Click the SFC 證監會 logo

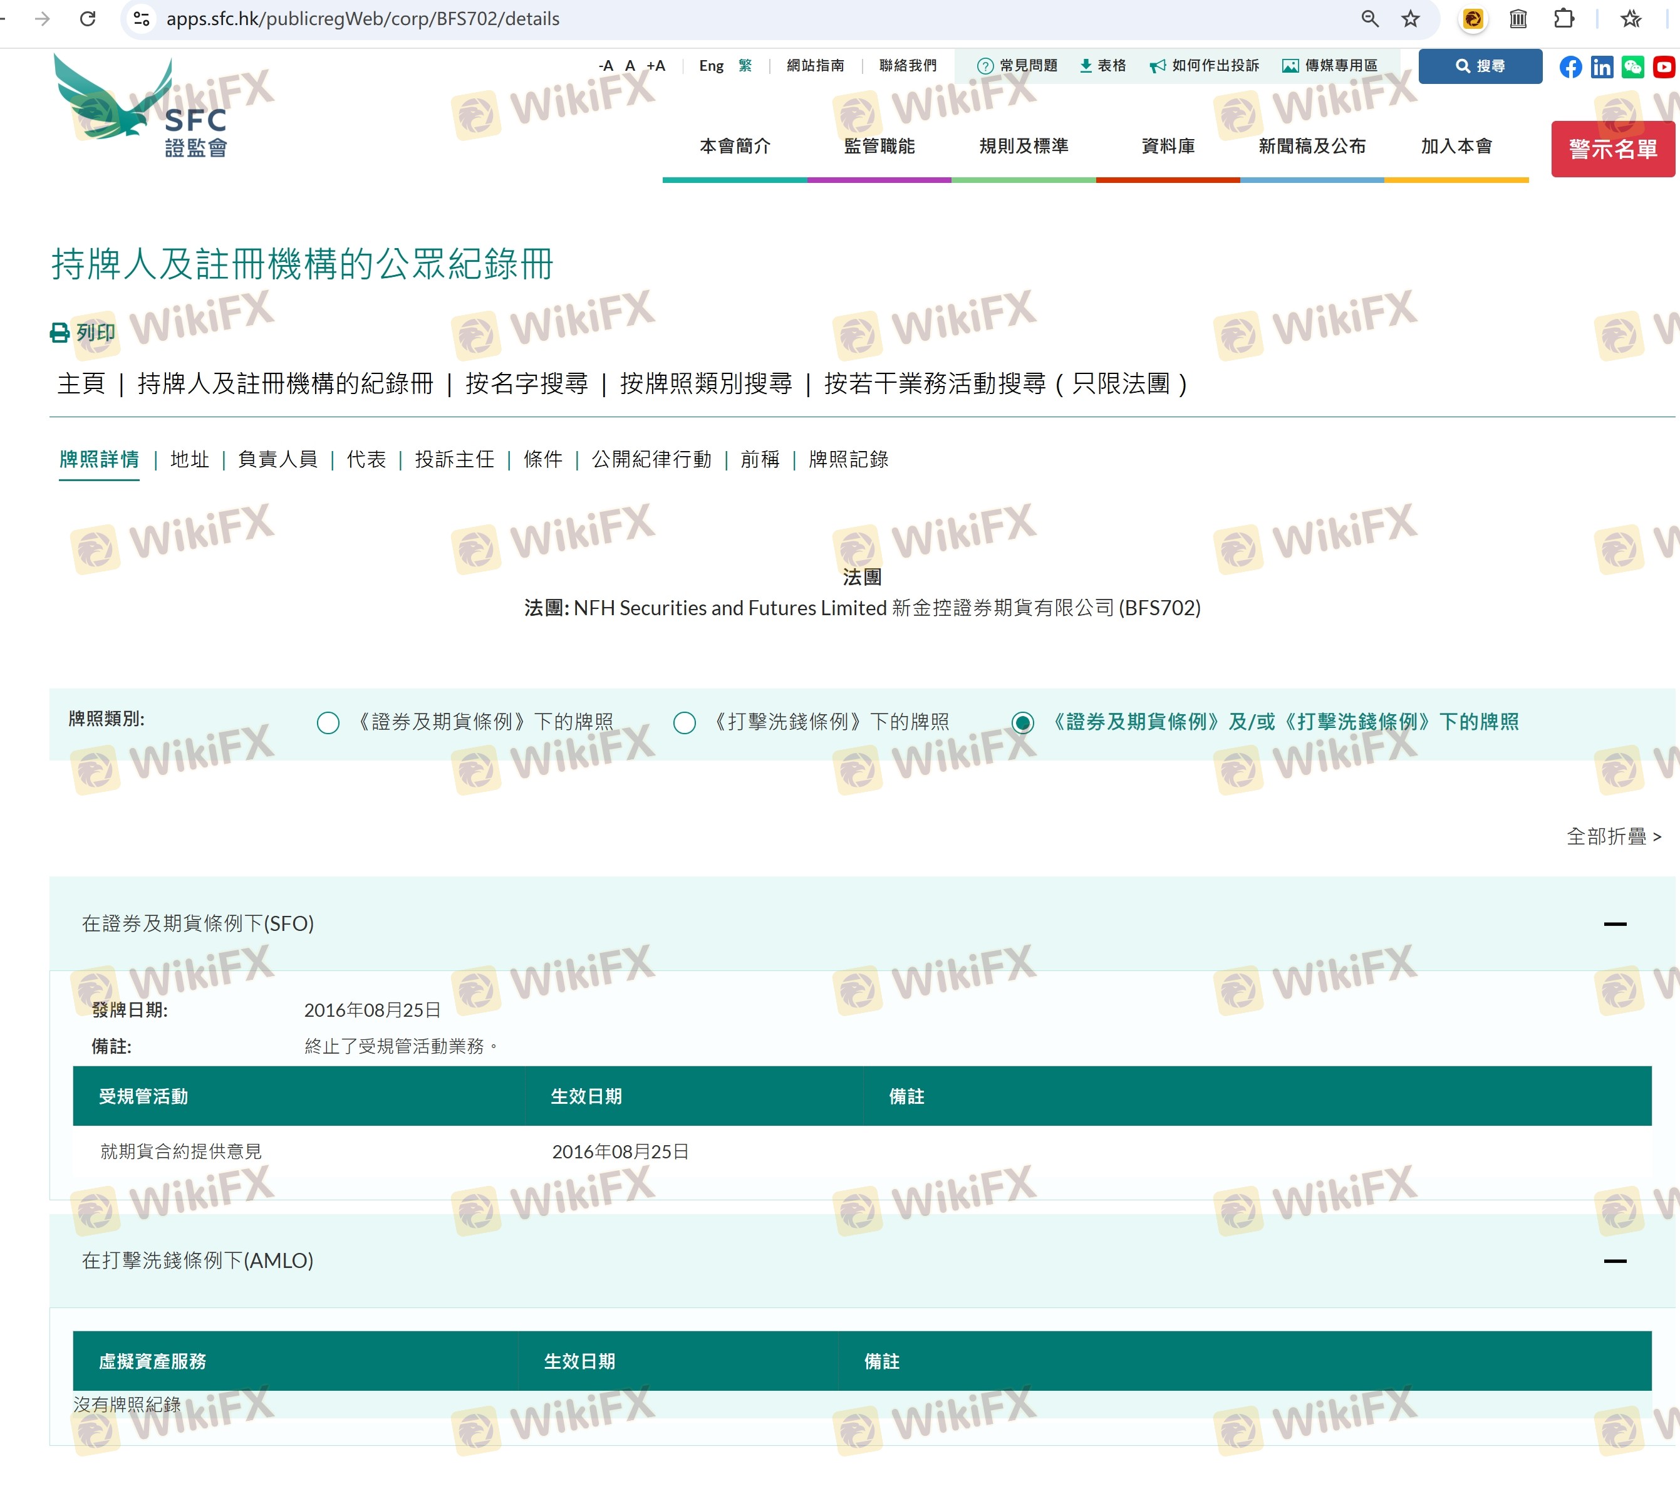coord(140,107)
